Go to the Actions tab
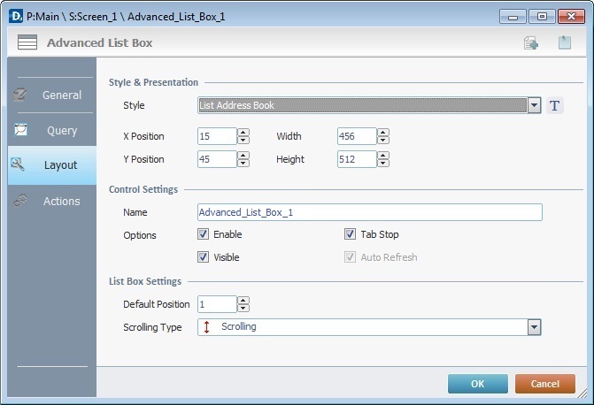Viewport: 594px width, 405px height. pos(52,201)
